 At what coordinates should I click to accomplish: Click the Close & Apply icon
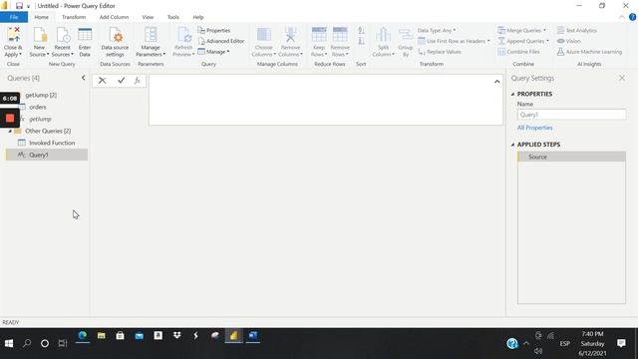(13, 35)
